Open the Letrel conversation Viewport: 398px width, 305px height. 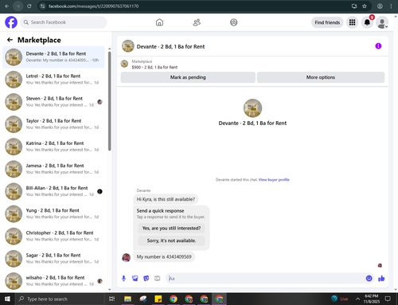(x=53, y=80)
